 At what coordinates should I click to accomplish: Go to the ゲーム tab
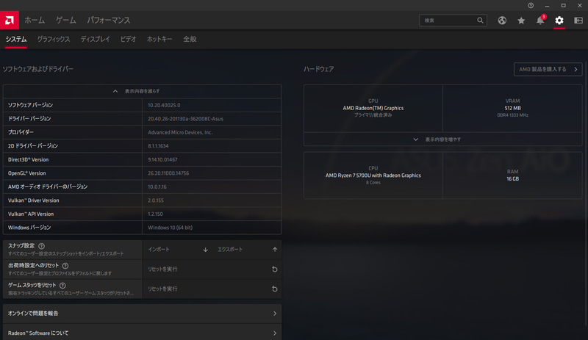point(66,21)
